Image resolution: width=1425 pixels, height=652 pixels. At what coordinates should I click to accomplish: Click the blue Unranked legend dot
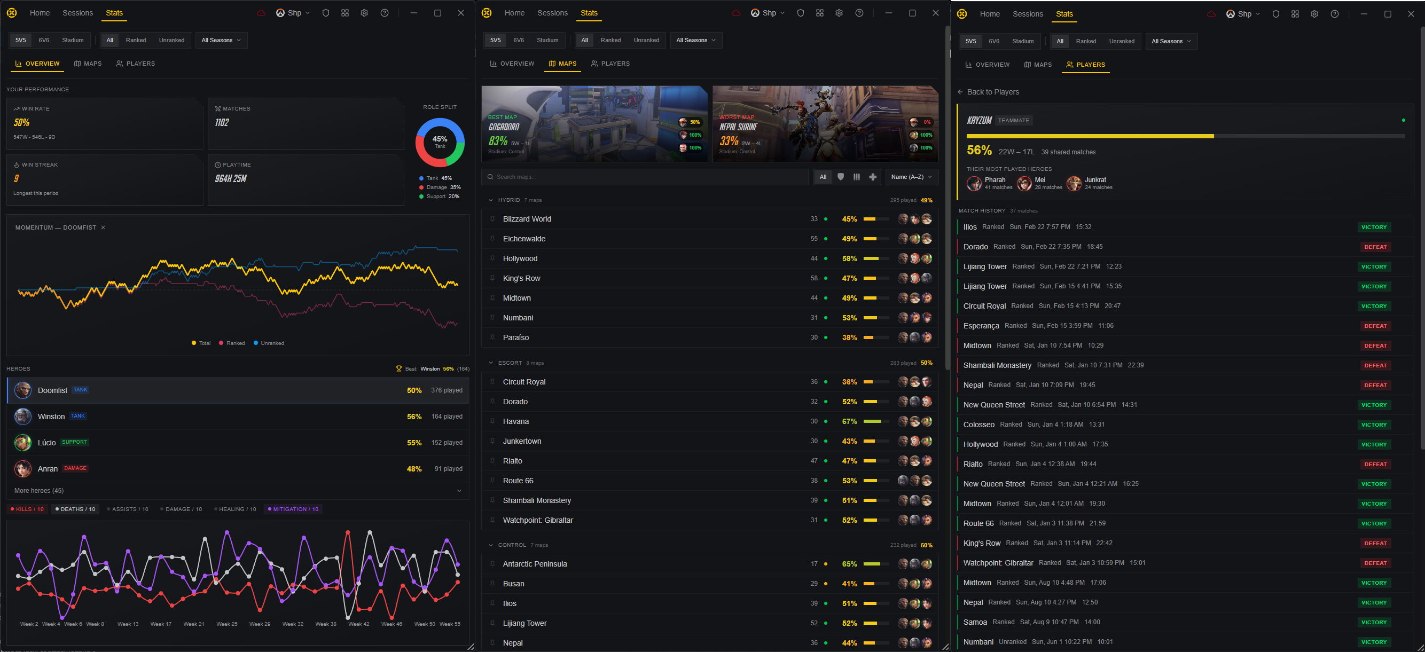tap(255, 343)
